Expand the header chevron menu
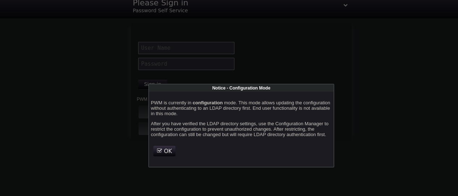Image resolution: width=458 pixels, height=196 pixels. (x=345, y=5)
